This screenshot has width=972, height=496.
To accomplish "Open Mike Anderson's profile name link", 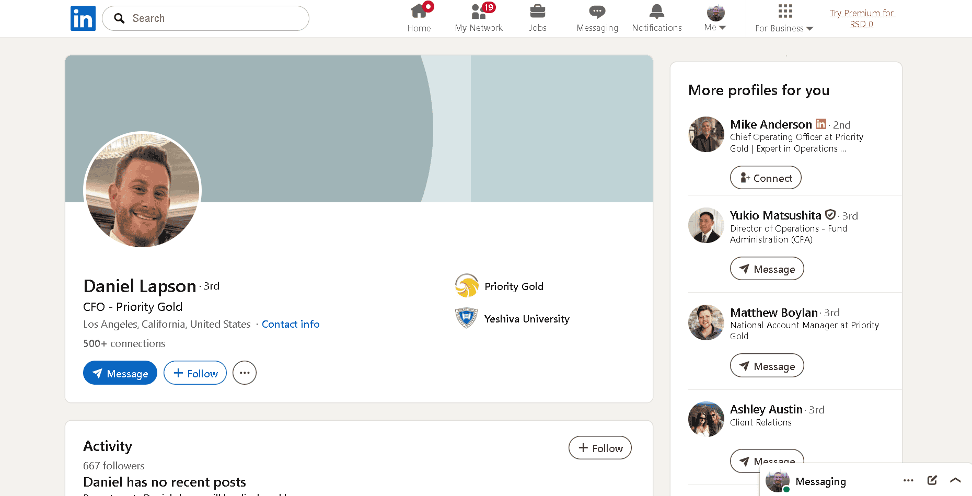I will tap(771, 124).
